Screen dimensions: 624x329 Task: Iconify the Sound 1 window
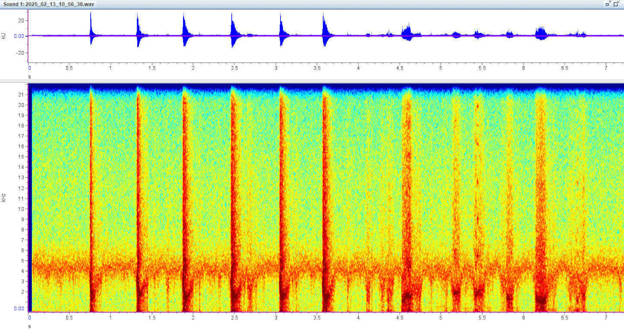pos(608,3)
